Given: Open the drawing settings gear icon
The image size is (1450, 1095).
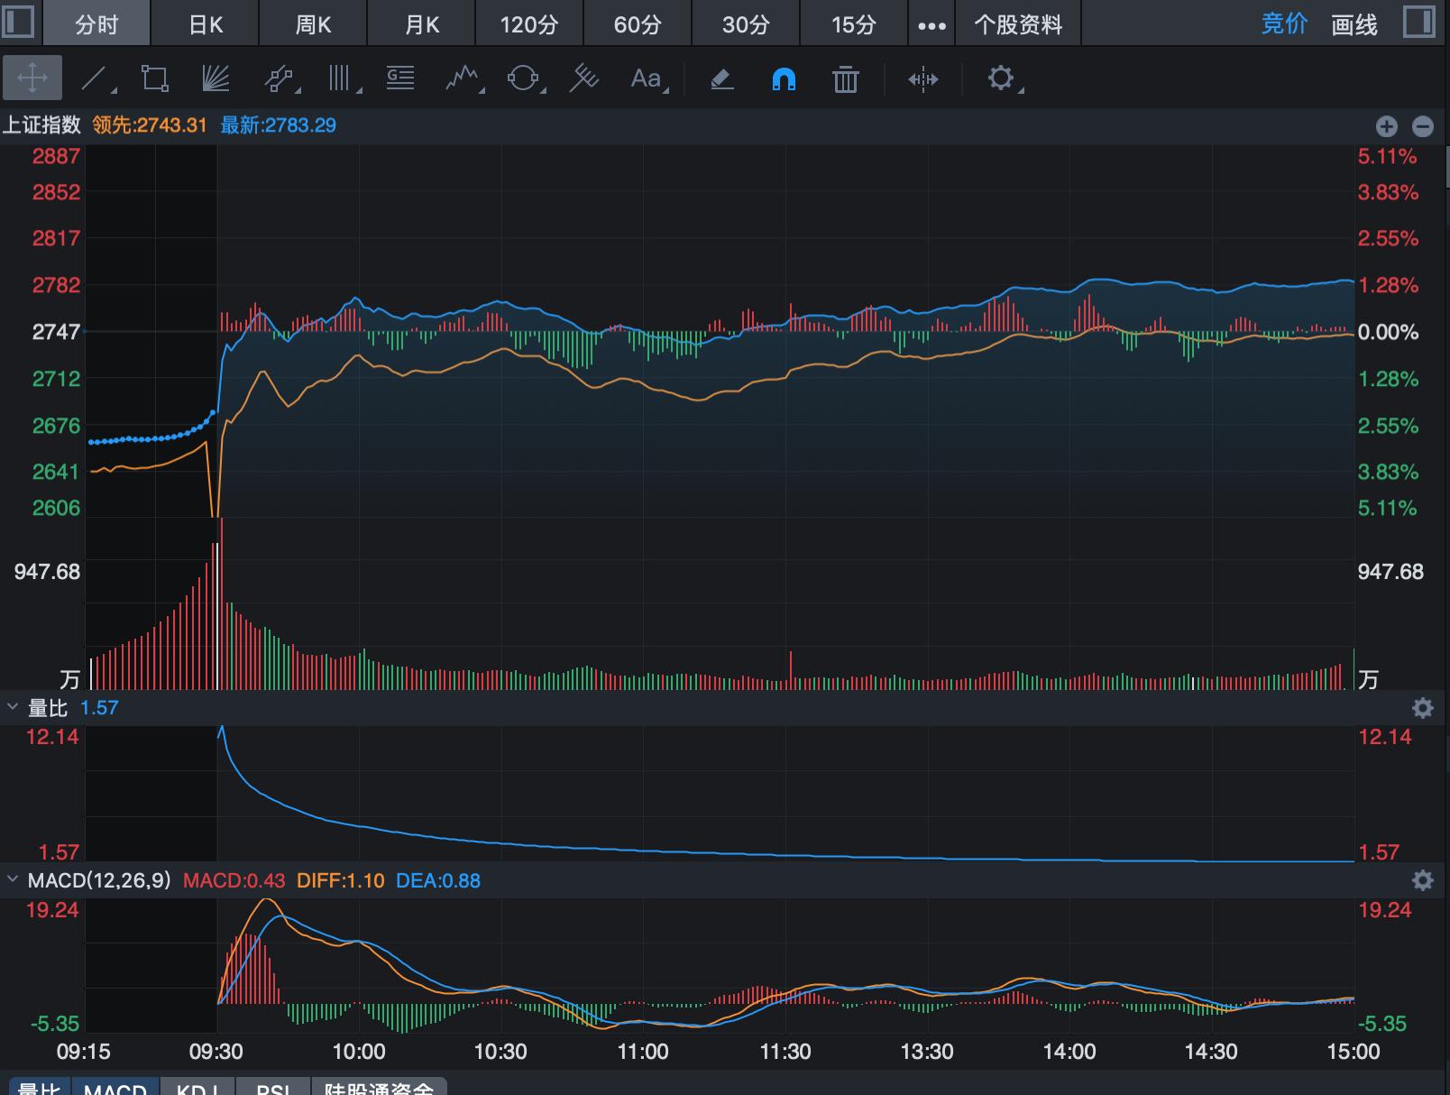Looking at the screenshot, I should pyautogui.click(x=1001, y=79).
